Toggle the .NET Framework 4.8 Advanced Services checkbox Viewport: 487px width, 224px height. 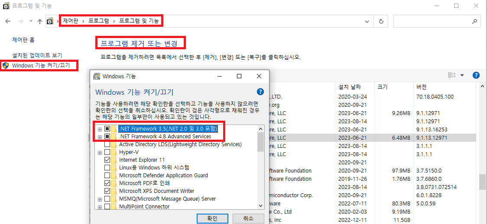[107, 137]
